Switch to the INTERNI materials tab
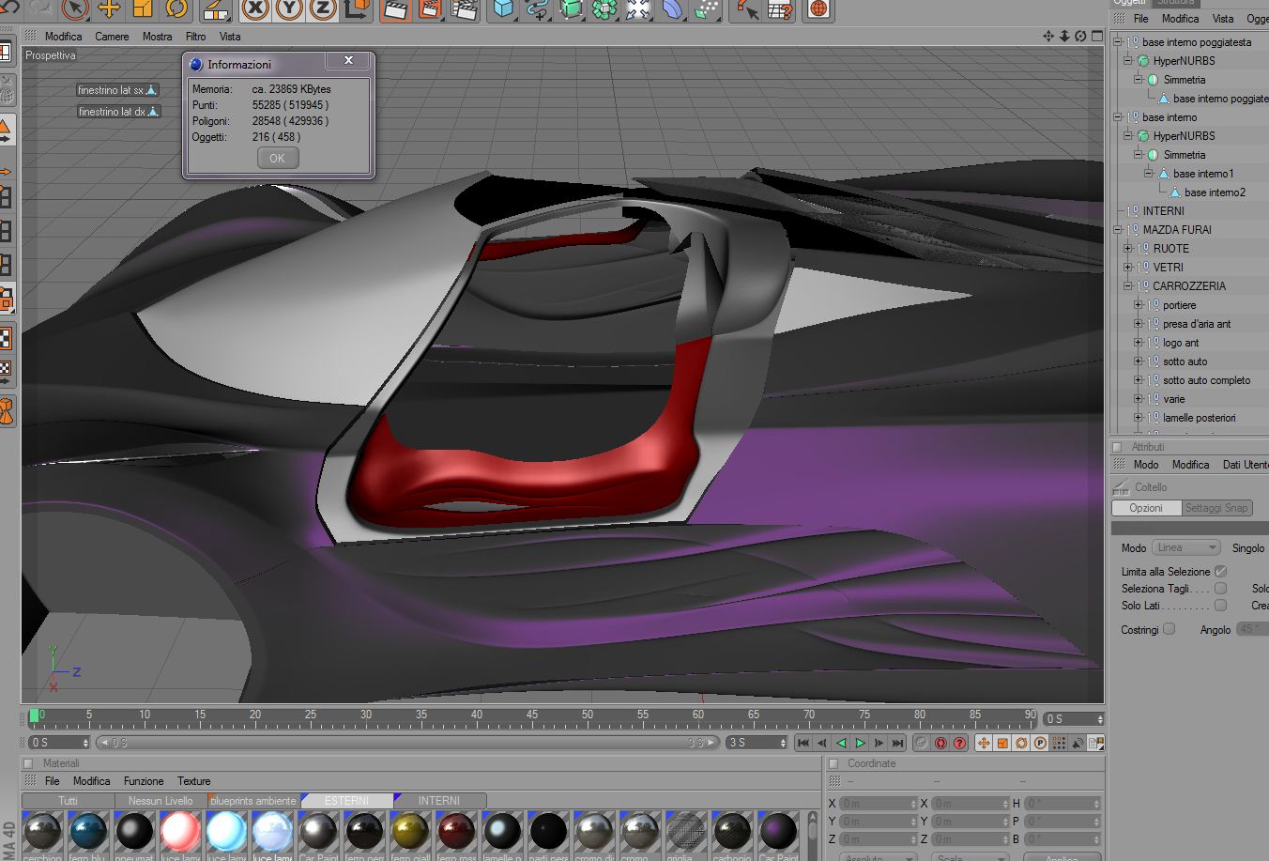Screen dimensions: 1269x861 [438, 801]
